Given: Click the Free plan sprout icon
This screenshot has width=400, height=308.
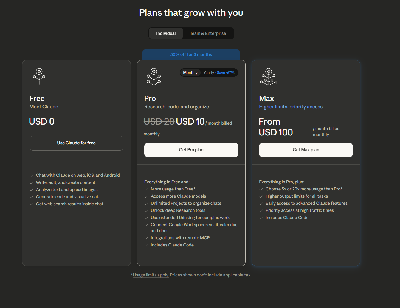Looking at the screenshot, I should click(39, 77).
